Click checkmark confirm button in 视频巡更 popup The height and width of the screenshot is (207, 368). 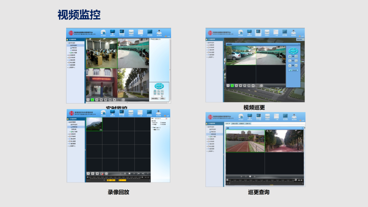click(x=293, y=70)
